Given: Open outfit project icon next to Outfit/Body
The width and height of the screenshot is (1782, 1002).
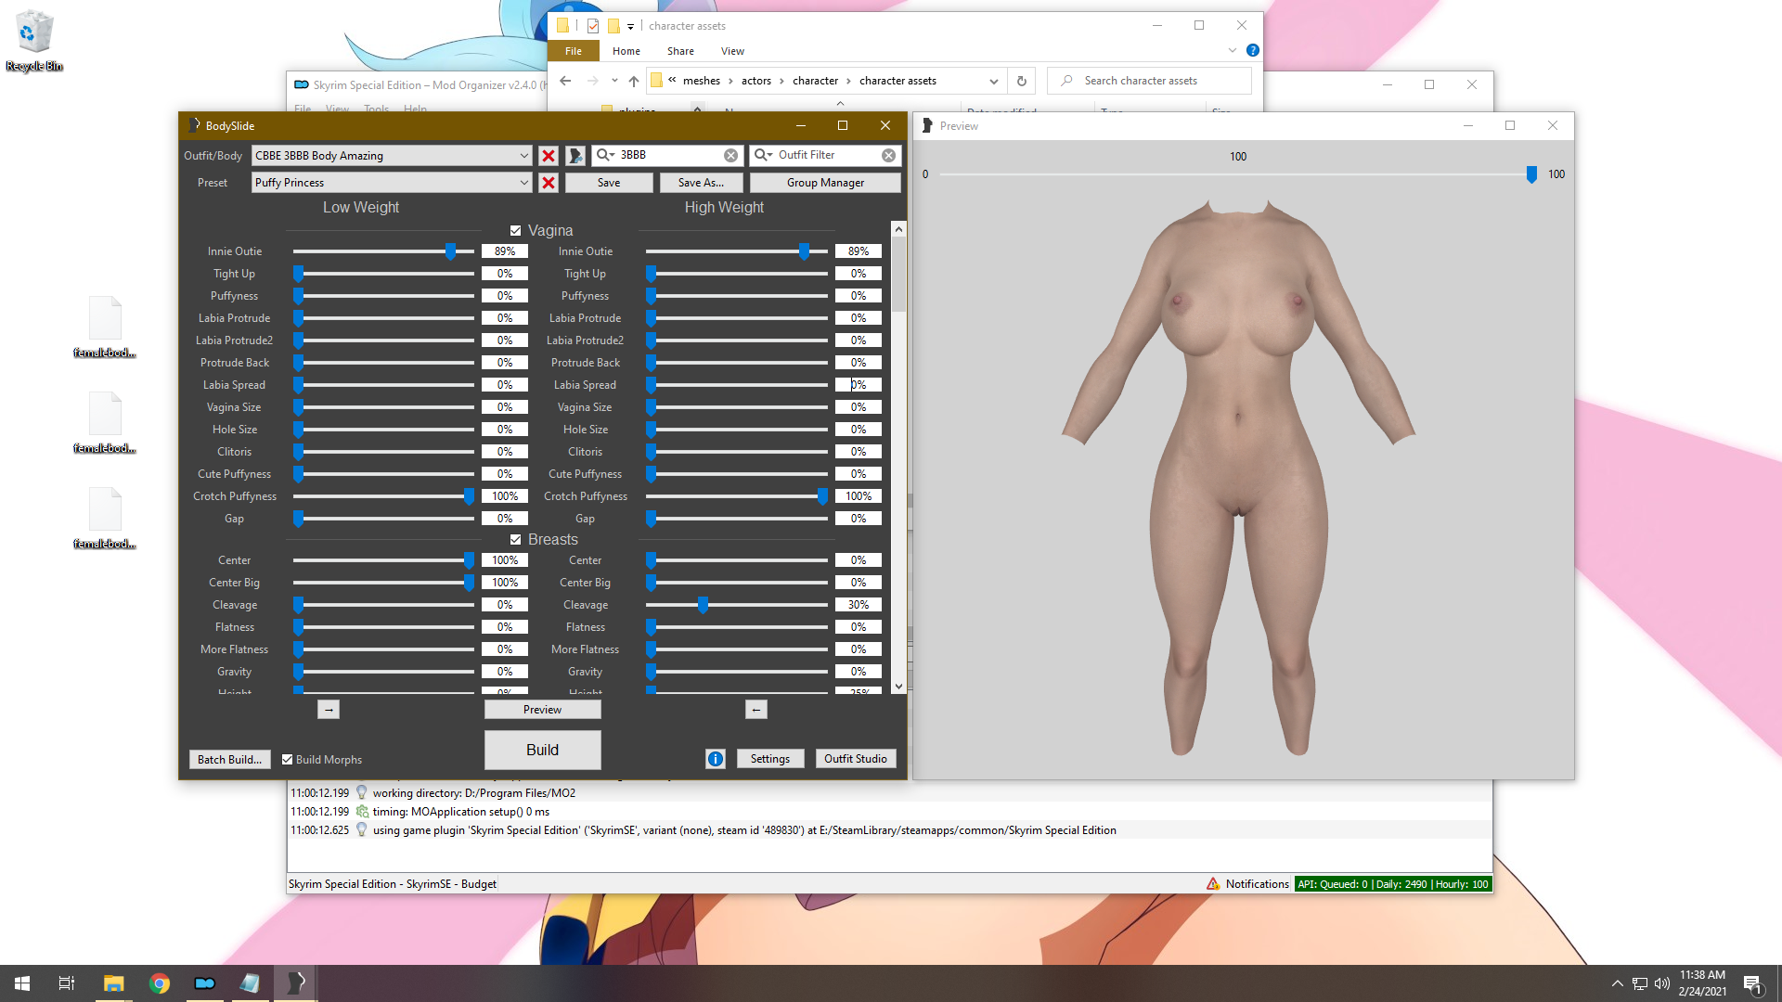Looking at the screenshot, I should (575, 156).
